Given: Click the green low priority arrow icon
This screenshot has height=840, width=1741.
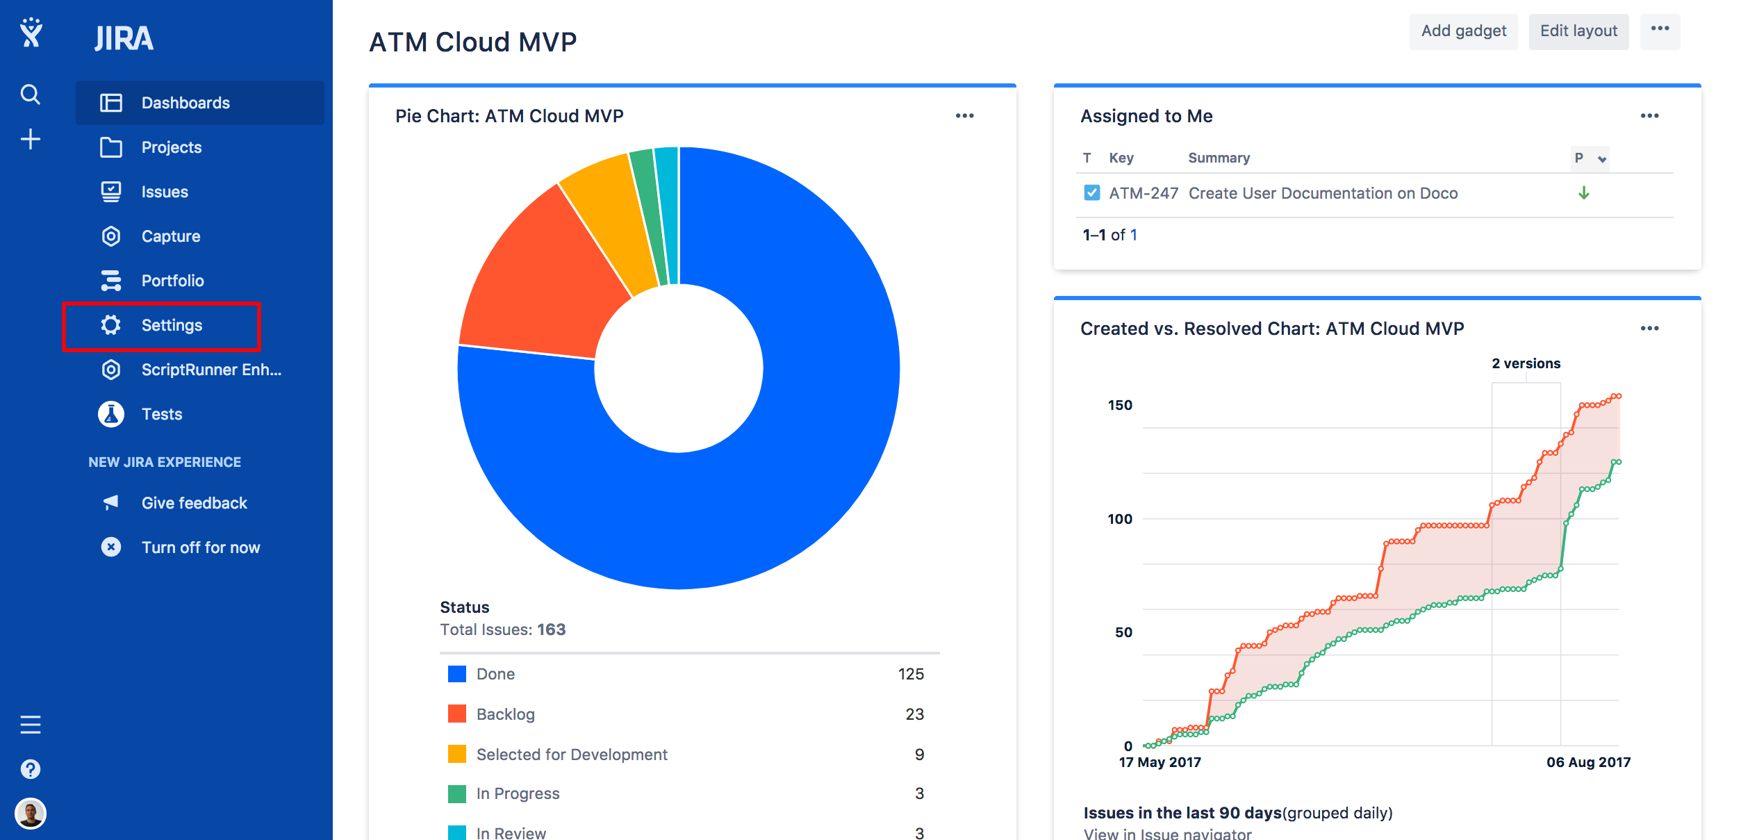Looking at the screenshot, I should click(1584, 193).
